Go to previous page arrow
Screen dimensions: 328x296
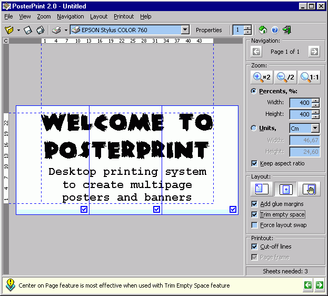(256, 52)
